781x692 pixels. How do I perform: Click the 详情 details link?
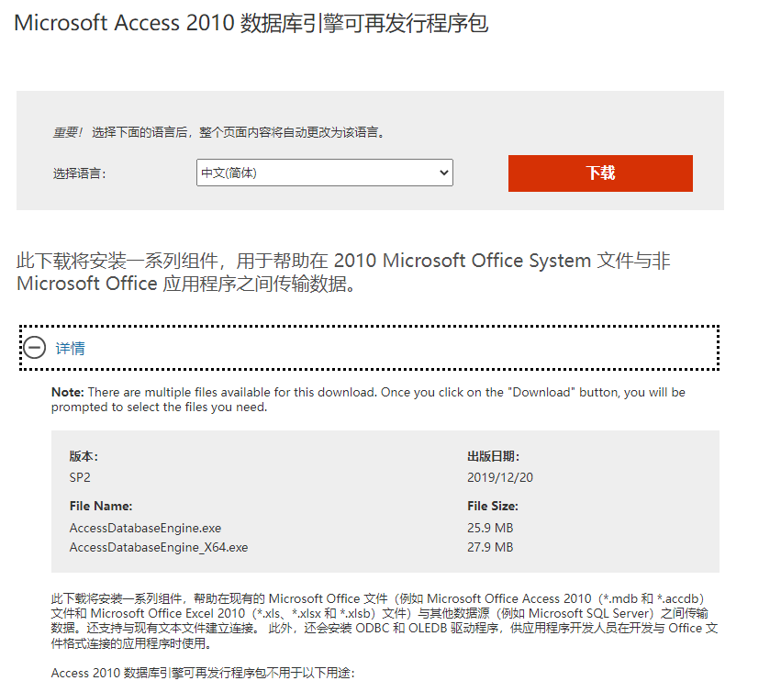coord(71,348)
